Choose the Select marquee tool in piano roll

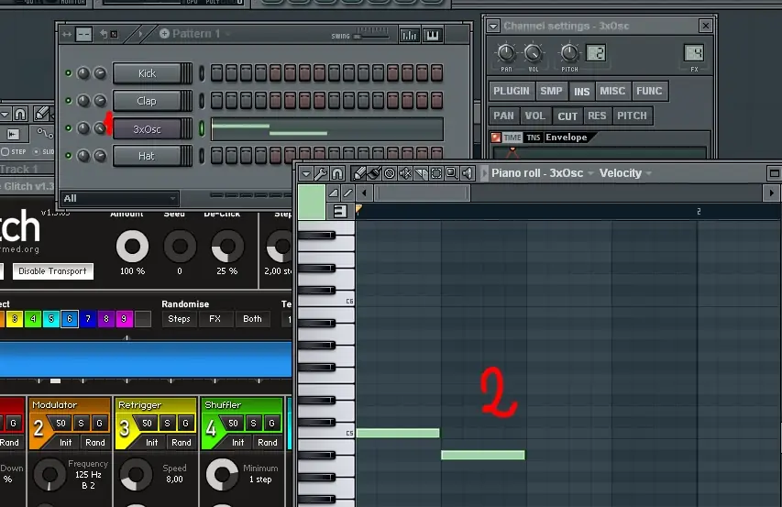click(x=435, y=173)
